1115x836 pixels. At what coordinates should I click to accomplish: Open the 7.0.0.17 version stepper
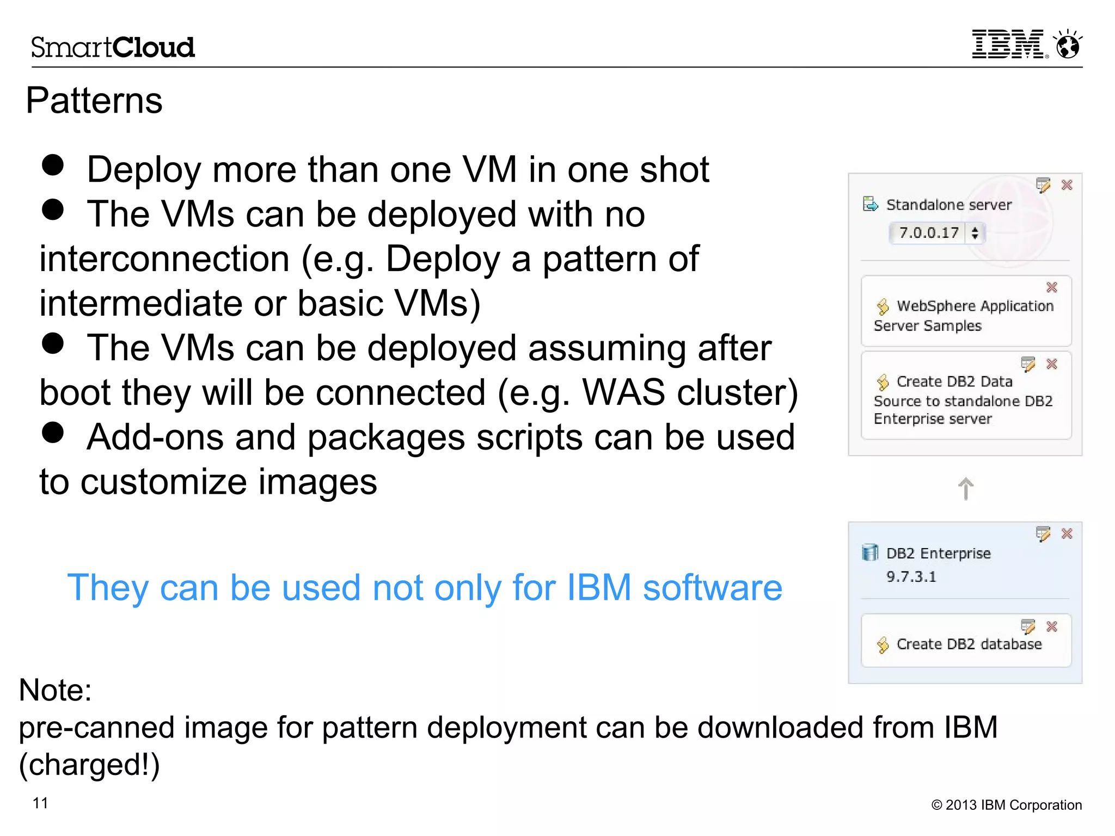pos(975,233)
